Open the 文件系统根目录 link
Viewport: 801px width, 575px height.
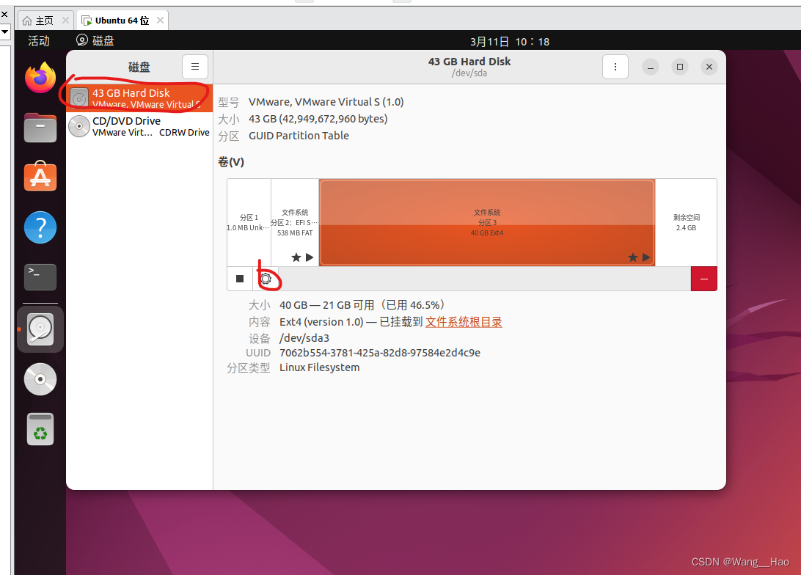pyautogui.click(x=464, y=321)
